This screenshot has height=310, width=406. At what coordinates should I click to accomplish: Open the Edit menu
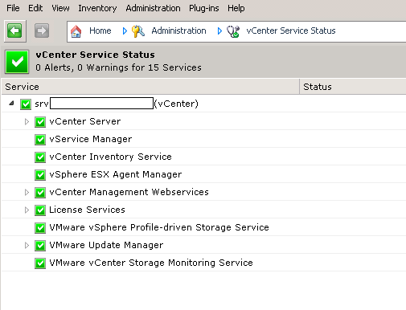(35, 8)
